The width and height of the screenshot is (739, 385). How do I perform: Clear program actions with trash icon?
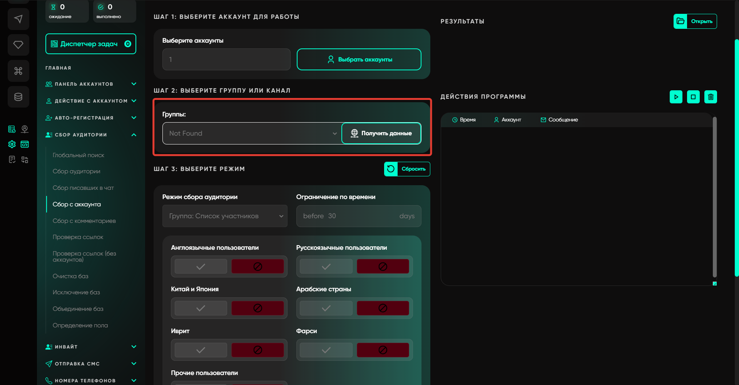[711, 97]
